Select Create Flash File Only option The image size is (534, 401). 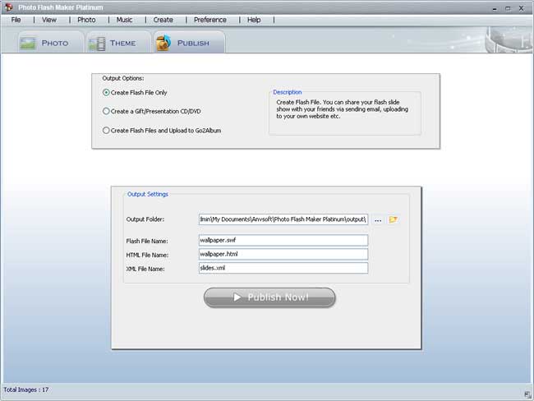(135, 93)
